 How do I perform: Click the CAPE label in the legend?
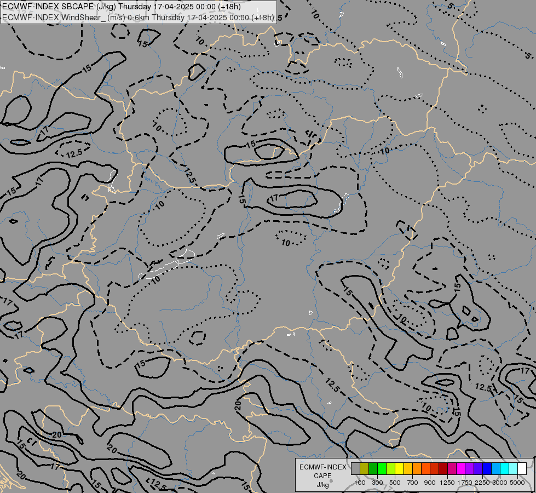click(322, 476)
